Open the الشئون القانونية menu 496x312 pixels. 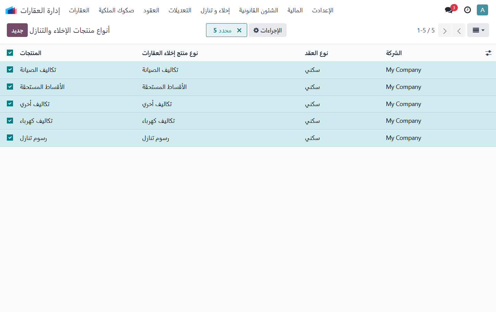pyautogui.click(x=259, y=10)
